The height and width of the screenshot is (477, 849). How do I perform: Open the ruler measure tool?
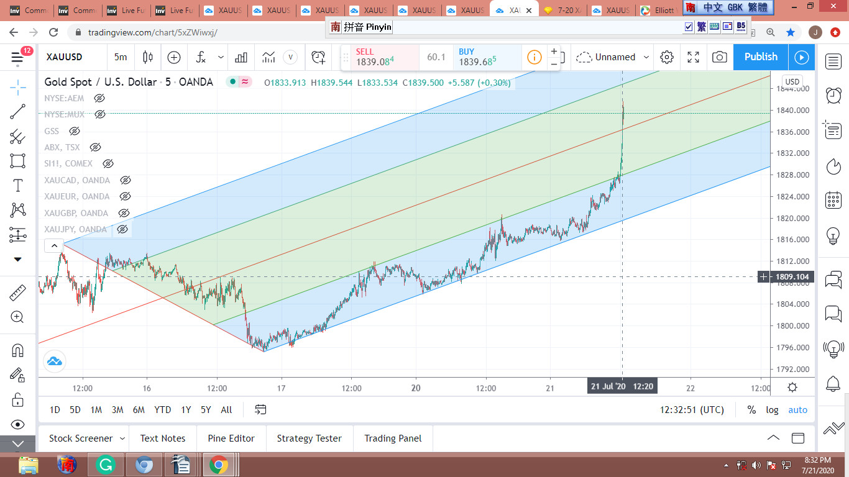pos(18,293)
